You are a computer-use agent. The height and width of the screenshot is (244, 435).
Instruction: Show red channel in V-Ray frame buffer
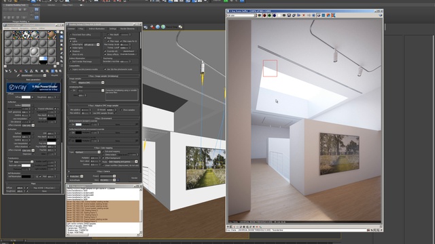pos(264,16)
